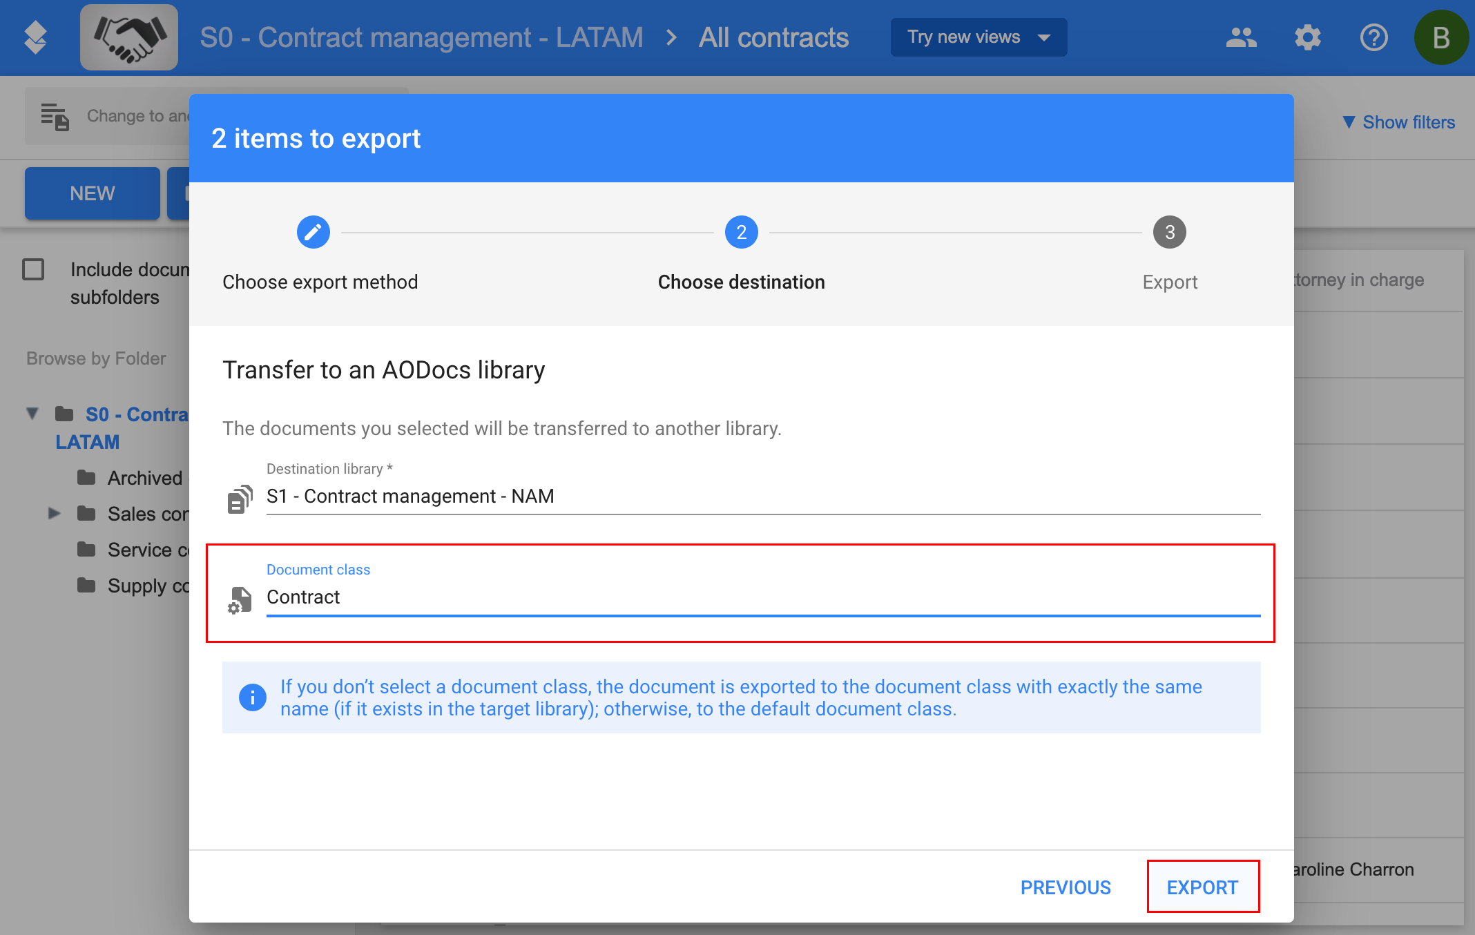This screenshot has height=935, width=1475.
Task: Expand the Try new views dropdown
Action: pos(978,37)
